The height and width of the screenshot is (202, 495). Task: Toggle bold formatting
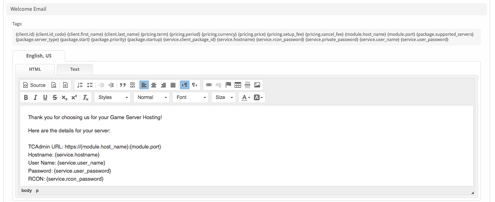click(x=26, y=97)
